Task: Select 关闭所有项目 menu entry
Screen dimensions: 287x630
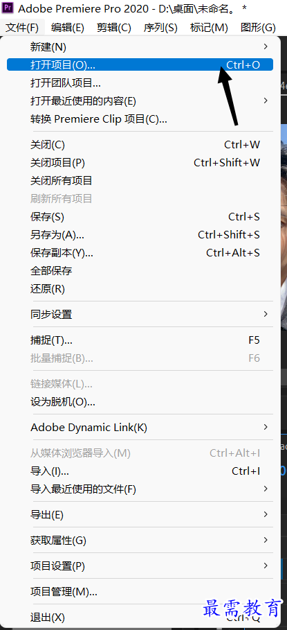Action: tap(140, 181)
